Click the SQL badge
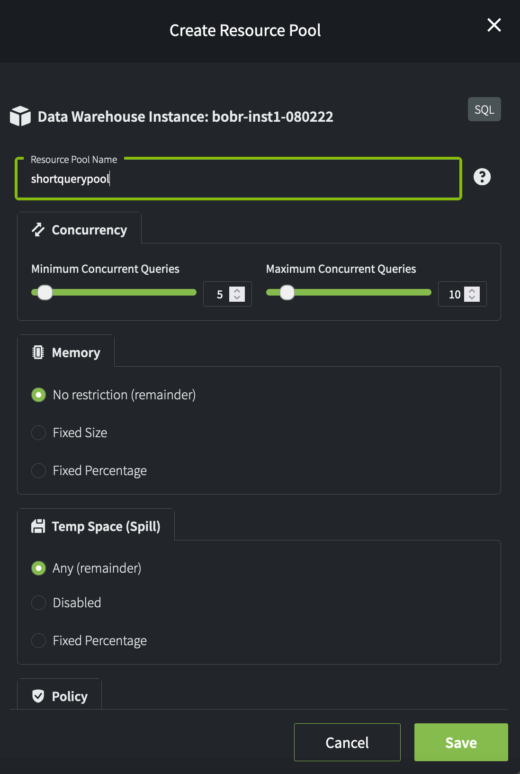520x774 pixels. [x=484, y=109]
